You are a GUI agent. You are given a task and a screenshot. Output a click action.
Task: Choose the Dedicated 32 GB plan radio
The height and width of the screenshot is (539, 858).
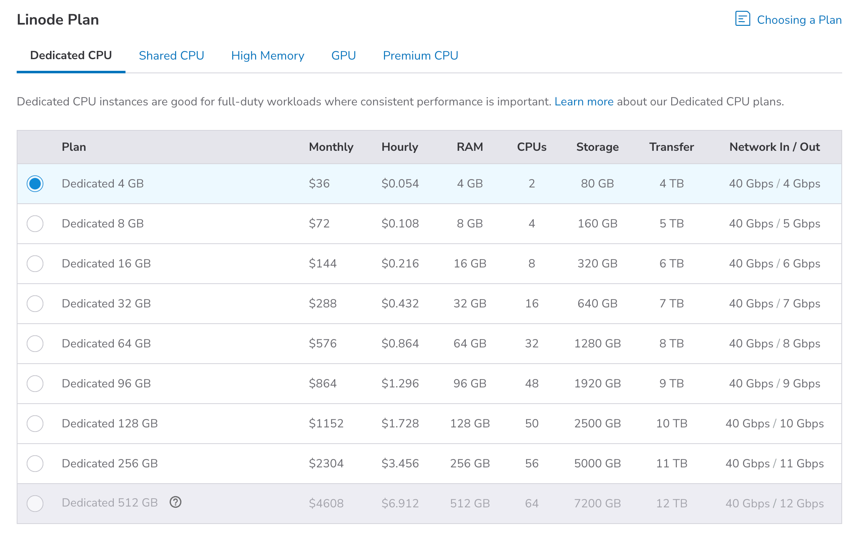35,304
